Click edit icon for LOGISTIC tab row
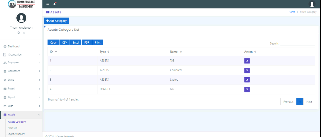This screenshot has width=321, height=137. 247,89
